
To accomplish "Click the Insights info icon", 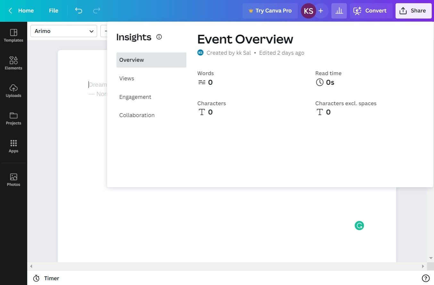I will pyautogui.click(x=159, y=37).
